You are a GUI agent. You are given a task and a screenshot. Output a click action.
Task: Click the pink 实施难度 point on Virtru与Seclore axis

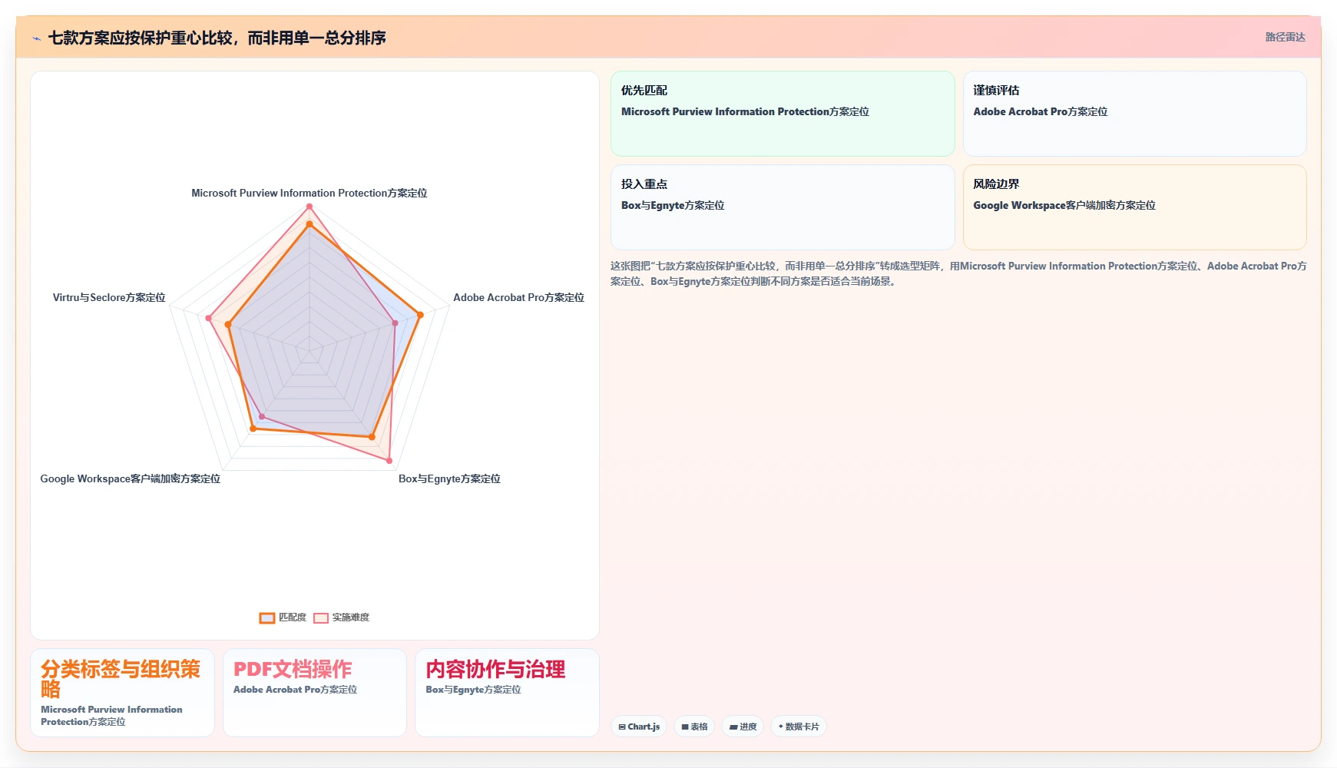(208, 318)
